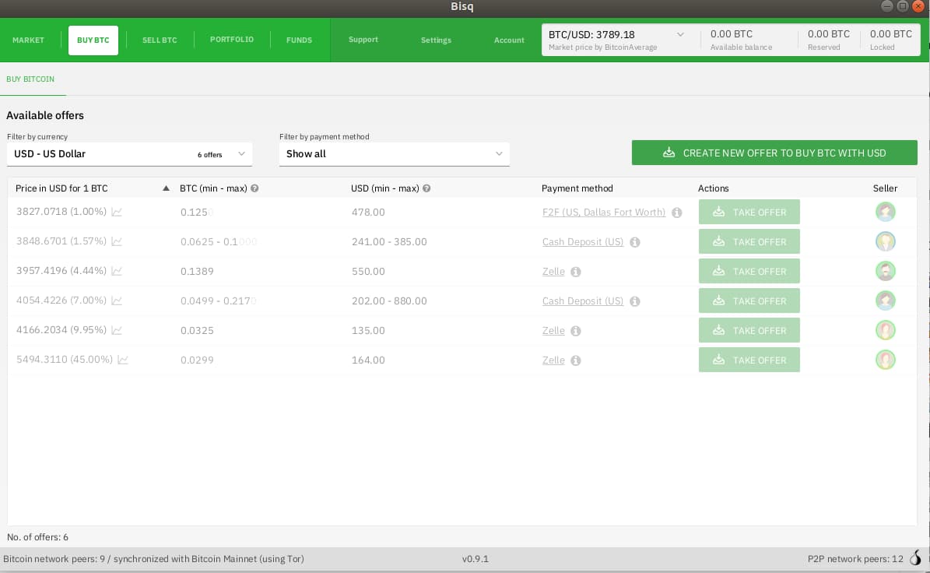Open price chart icon for 3827.0718 offer
This screenshot has height=573, width=930.
tap(117, 212)
